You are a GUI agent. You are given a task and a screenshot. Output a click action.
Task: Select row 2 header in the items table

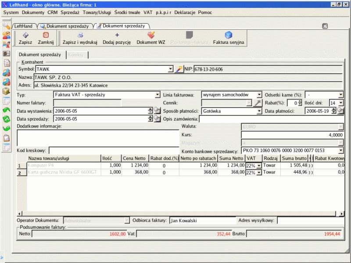[19, 173]
